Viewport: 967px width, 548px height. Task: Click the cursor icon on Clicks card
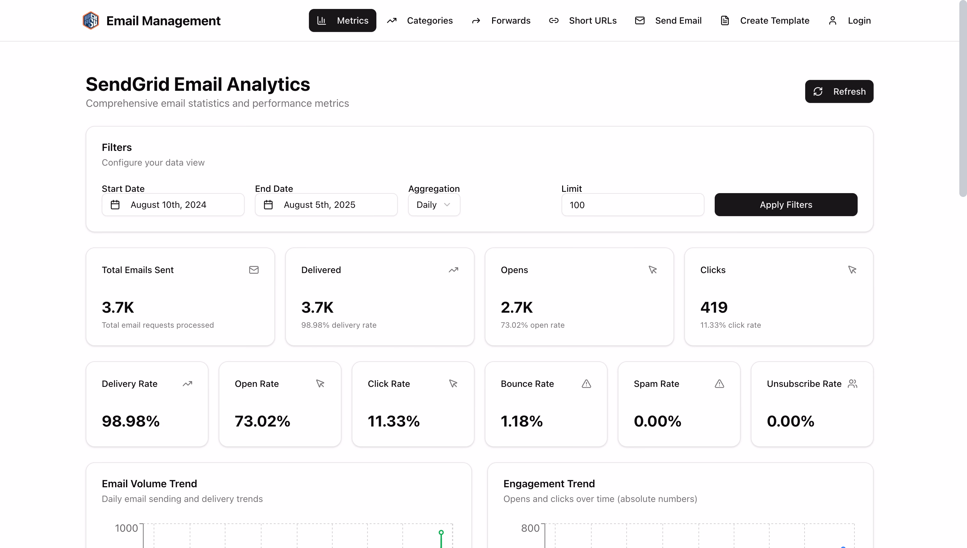coord(852,270)
